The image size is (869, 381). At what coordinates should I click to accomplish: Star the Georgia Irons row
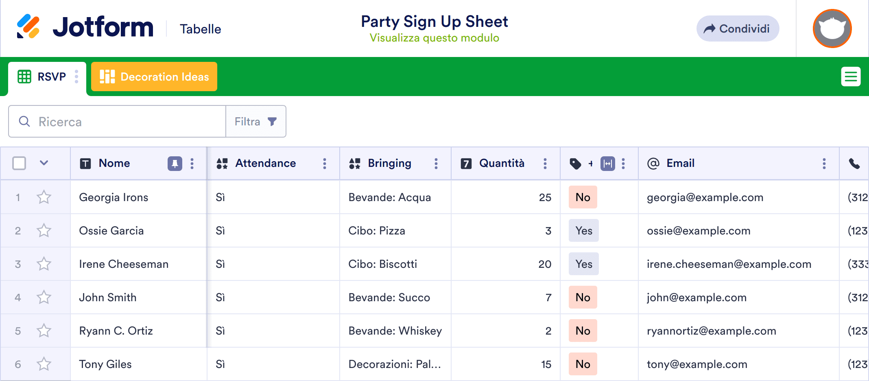coord(44,197)
